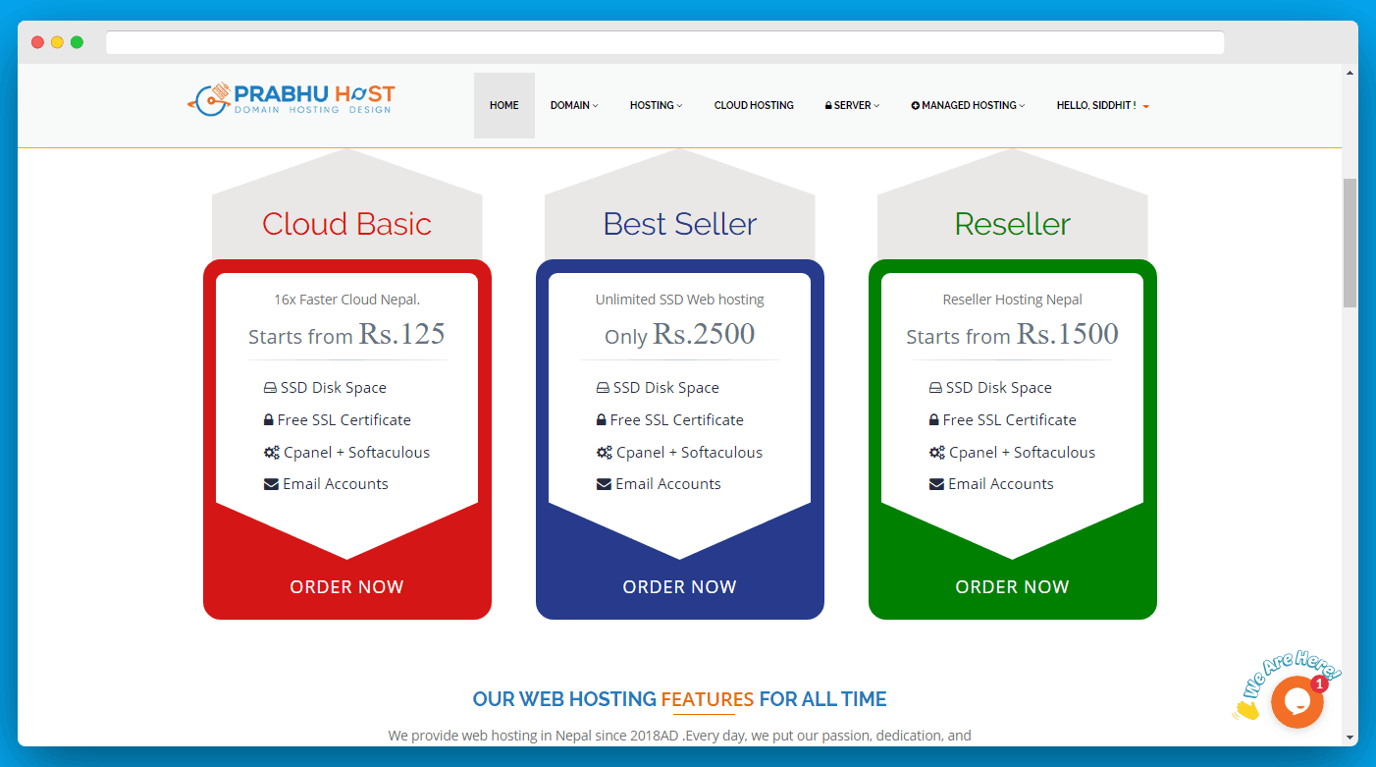Click inside the browser address bar
The height and width of the screenshot is (767, 1376).
[664, 41]
